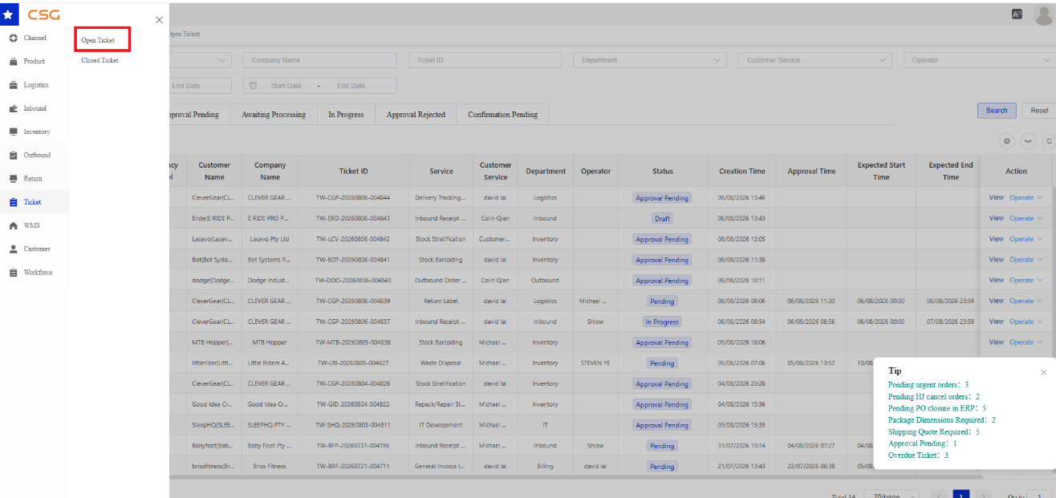Click the IT Development service cell
Screen dimensions: 1056x498
(441, 425)
